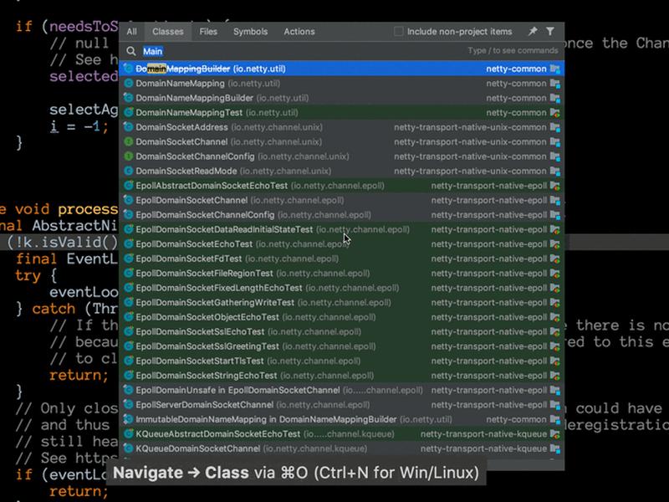Image resolution: width=669 pixels, height=502 pixels.
Task: Switch to the All tab
Action: [132, 32]
